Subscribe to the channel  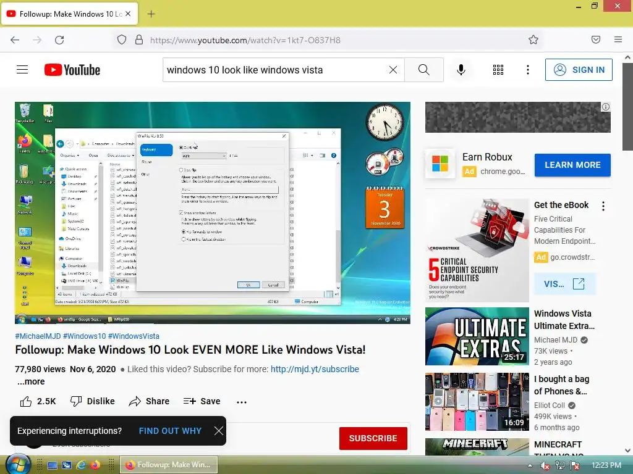coord(373,438)
